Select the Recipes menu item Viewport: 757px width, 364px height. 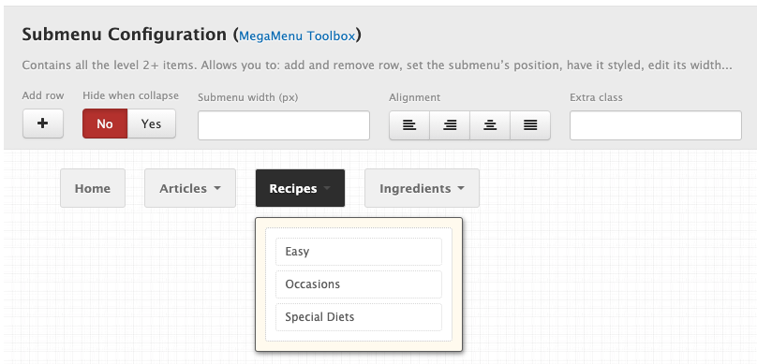pyautogui.click(x=300, y=188)
